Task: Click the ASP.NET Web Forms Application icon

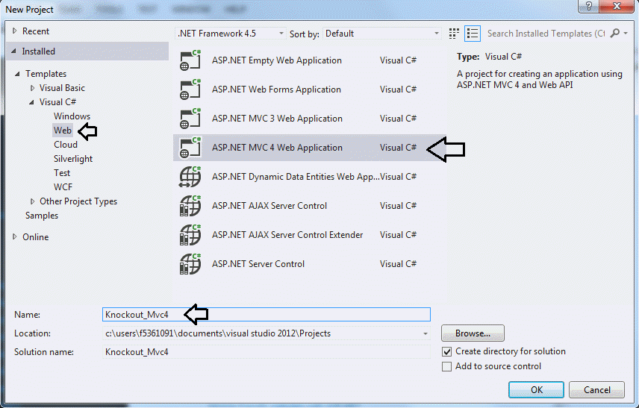Action: (190, 90)
